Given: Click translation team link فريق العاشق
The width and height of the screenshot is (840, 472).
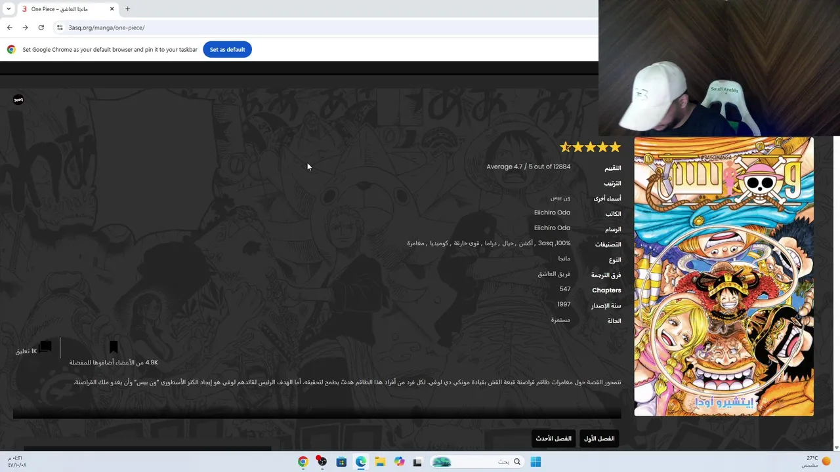Looking at the screenshot, I should coord(555,274).
